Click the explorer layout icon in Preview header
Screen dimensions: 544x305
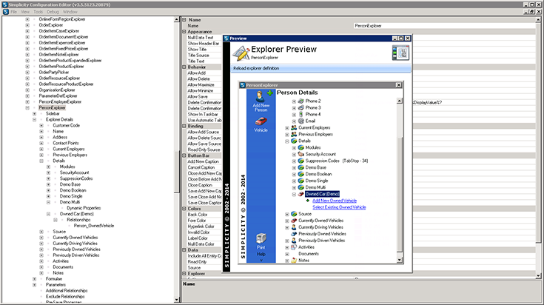pyautogui.click(x=400, y=53)
